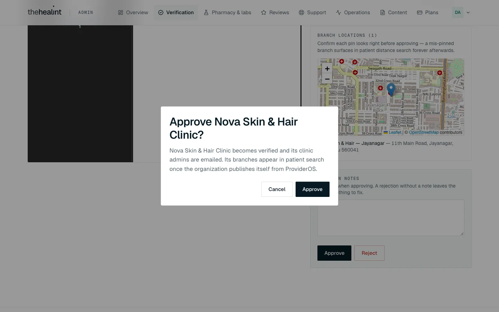The image size is (499, 312).
Task: Click the Content document icon
Action: point(383,12)
